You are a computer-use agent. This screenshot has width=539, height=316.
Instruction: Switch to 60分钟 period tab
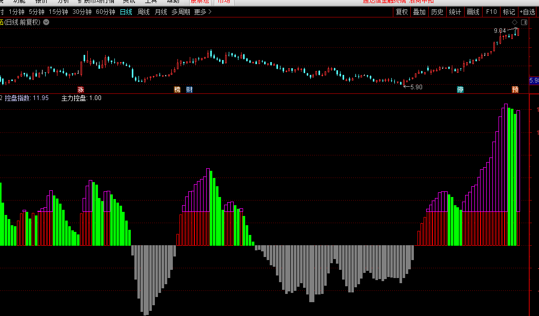(105, 12)
